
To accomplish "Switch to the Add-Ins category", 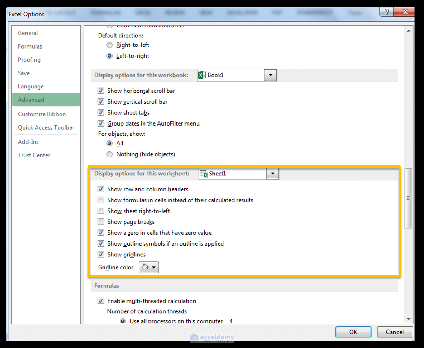I will (x=46, y=142).
